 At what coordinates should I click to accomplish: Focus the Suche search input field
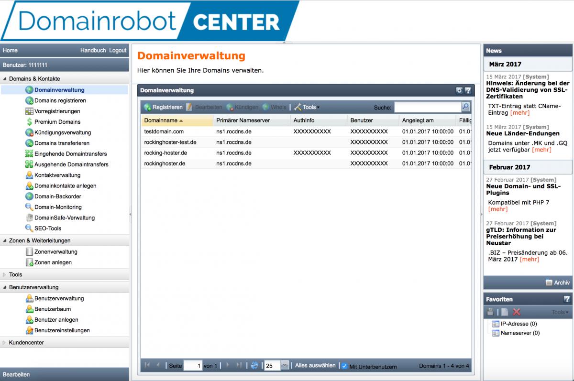(428, 107)
